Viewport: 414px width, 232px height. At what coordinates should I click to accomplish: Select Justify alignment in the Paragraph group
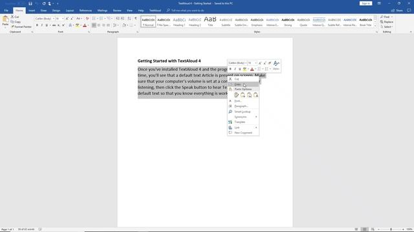(108, 25)
